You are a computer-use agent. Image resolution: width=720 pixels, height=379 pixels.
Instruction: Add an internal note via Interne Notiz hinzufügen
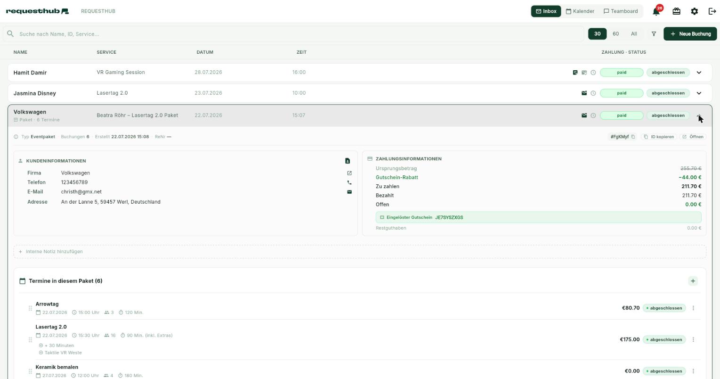pyautogui.click(x=360, y=252)
